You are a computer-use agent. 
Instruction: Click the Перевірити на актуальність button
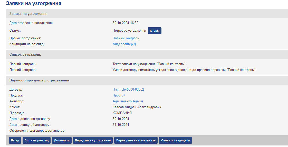pos(136,140)
